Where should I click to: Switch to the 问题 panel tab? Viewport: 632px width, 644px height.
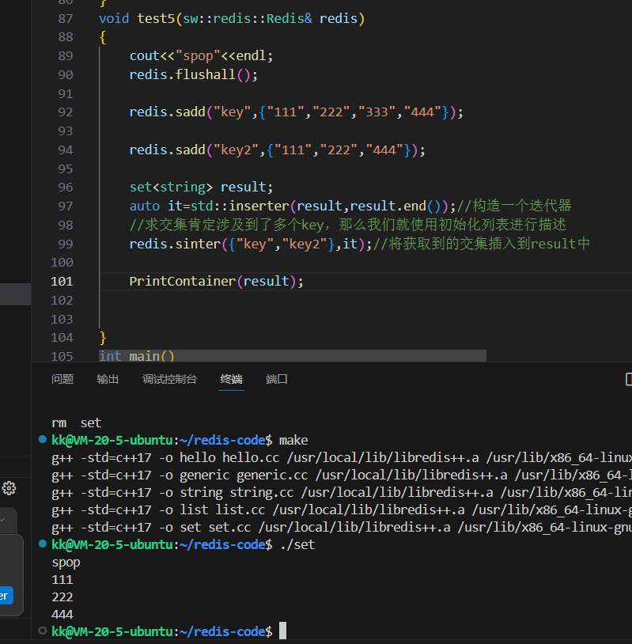[62, 379]
